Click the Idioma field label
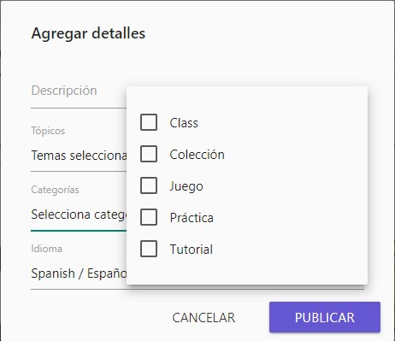The height and width of the screenshot is (341, 395). point(46,249)
